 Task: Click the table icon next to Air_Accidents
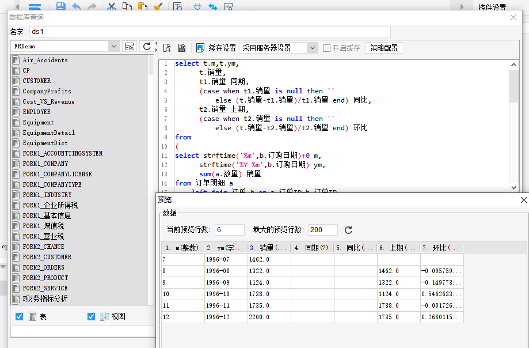coord(16,60)
